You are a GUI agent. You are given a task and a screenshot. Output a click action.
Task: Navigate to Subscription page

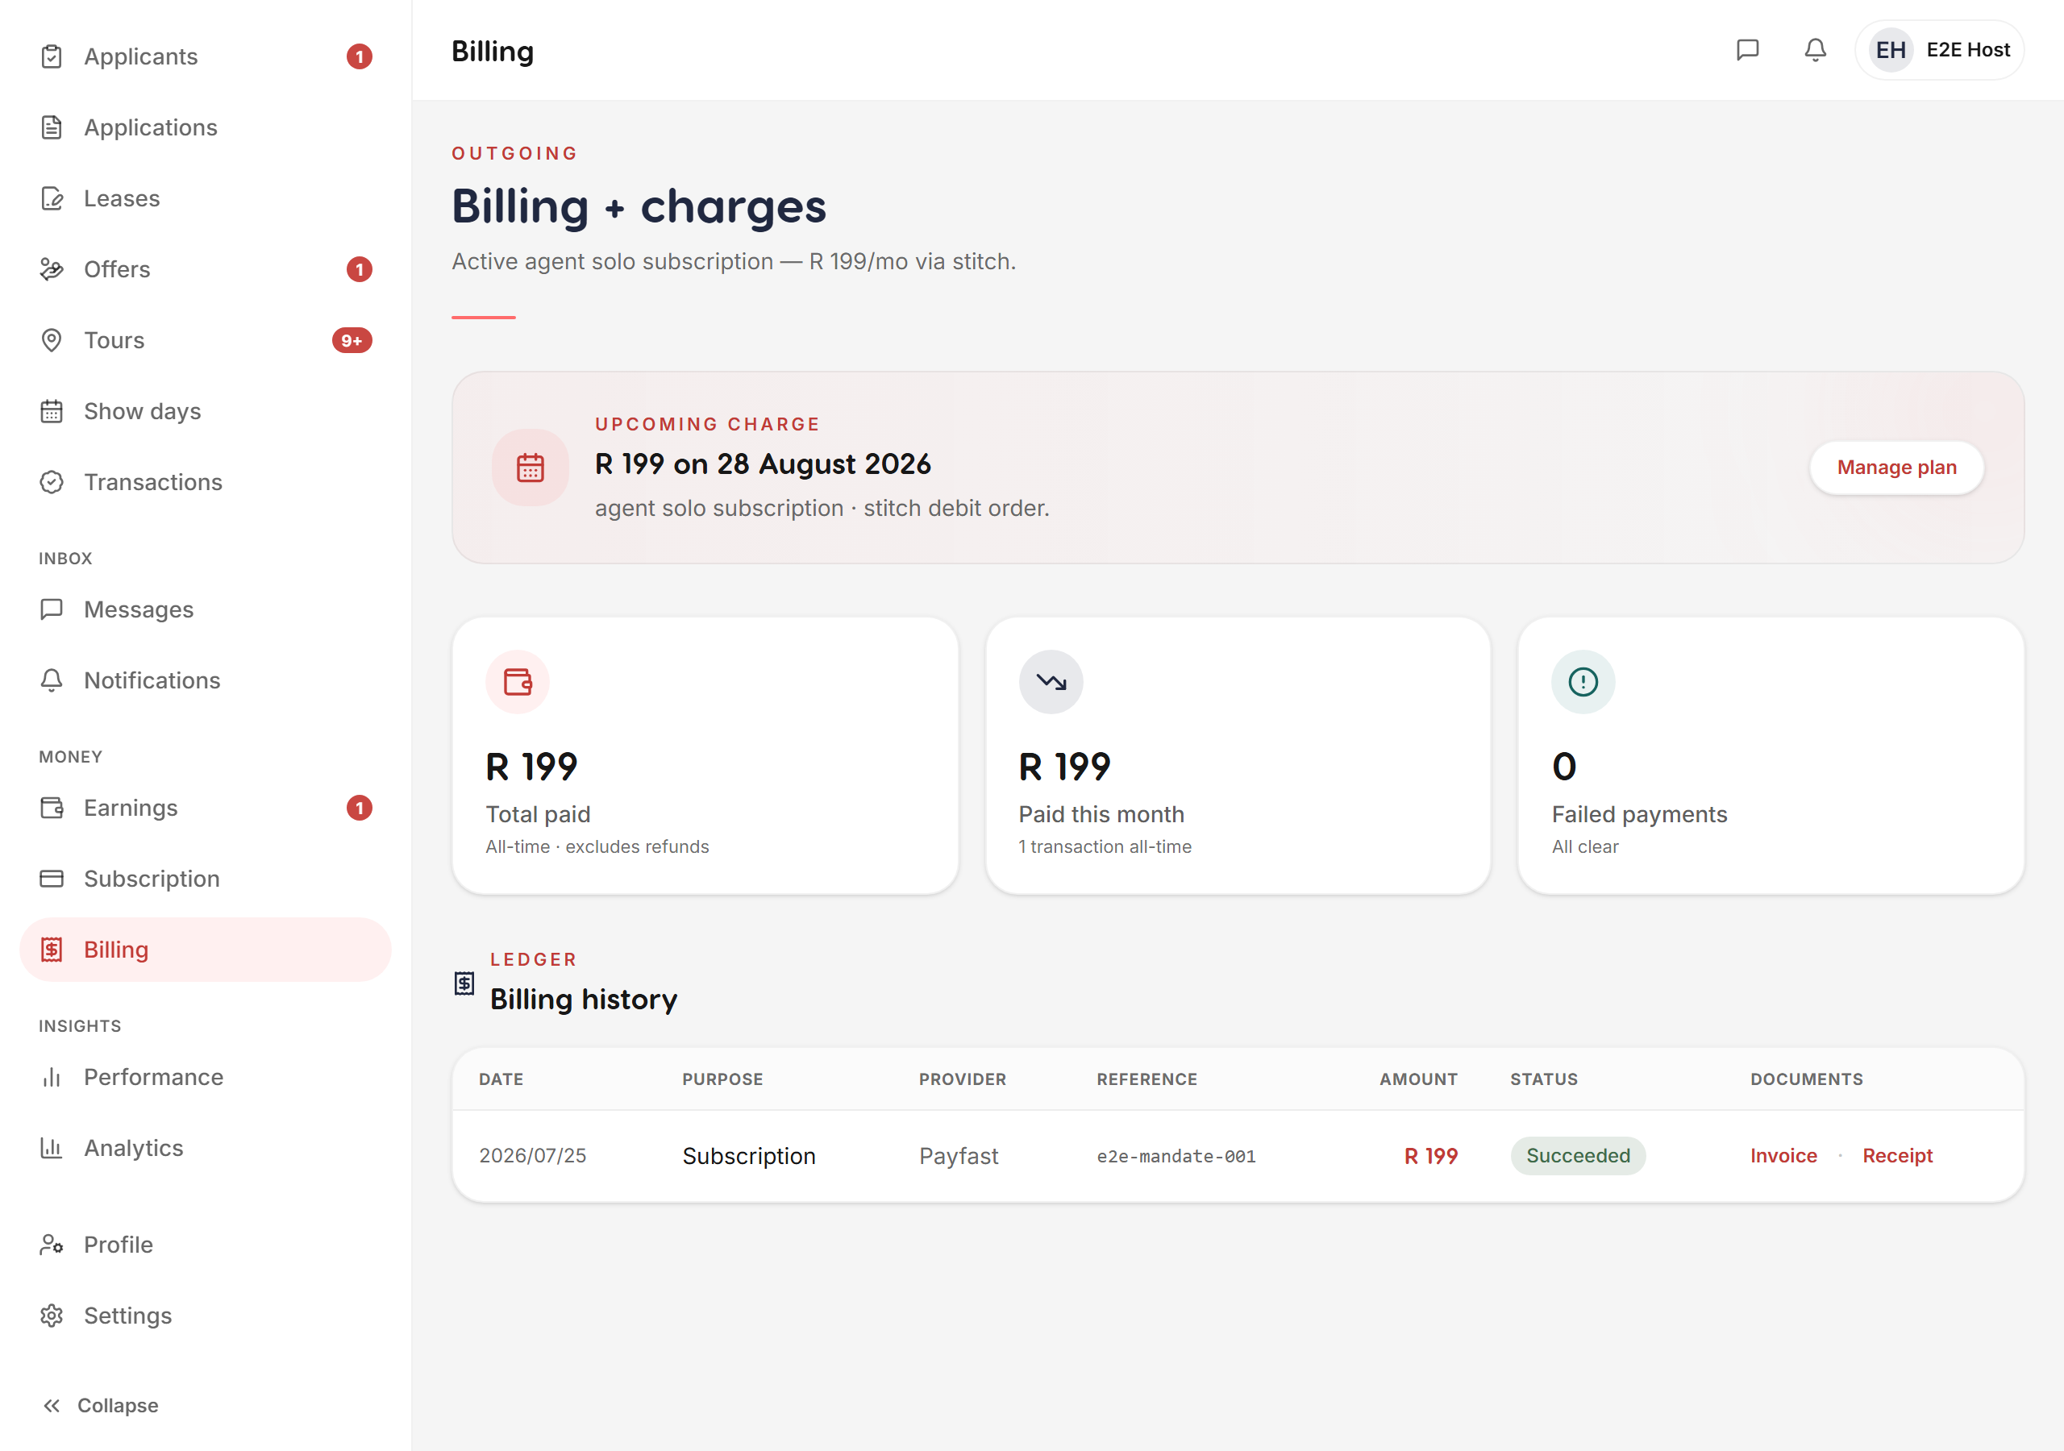(206, 879)
